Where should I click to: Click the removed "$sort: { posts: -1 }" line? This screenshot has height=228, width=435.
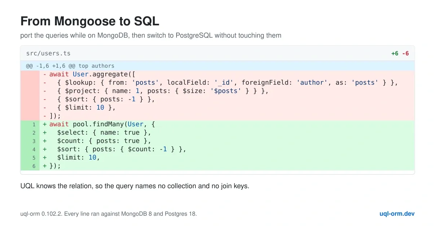click(x=217, y=99)
